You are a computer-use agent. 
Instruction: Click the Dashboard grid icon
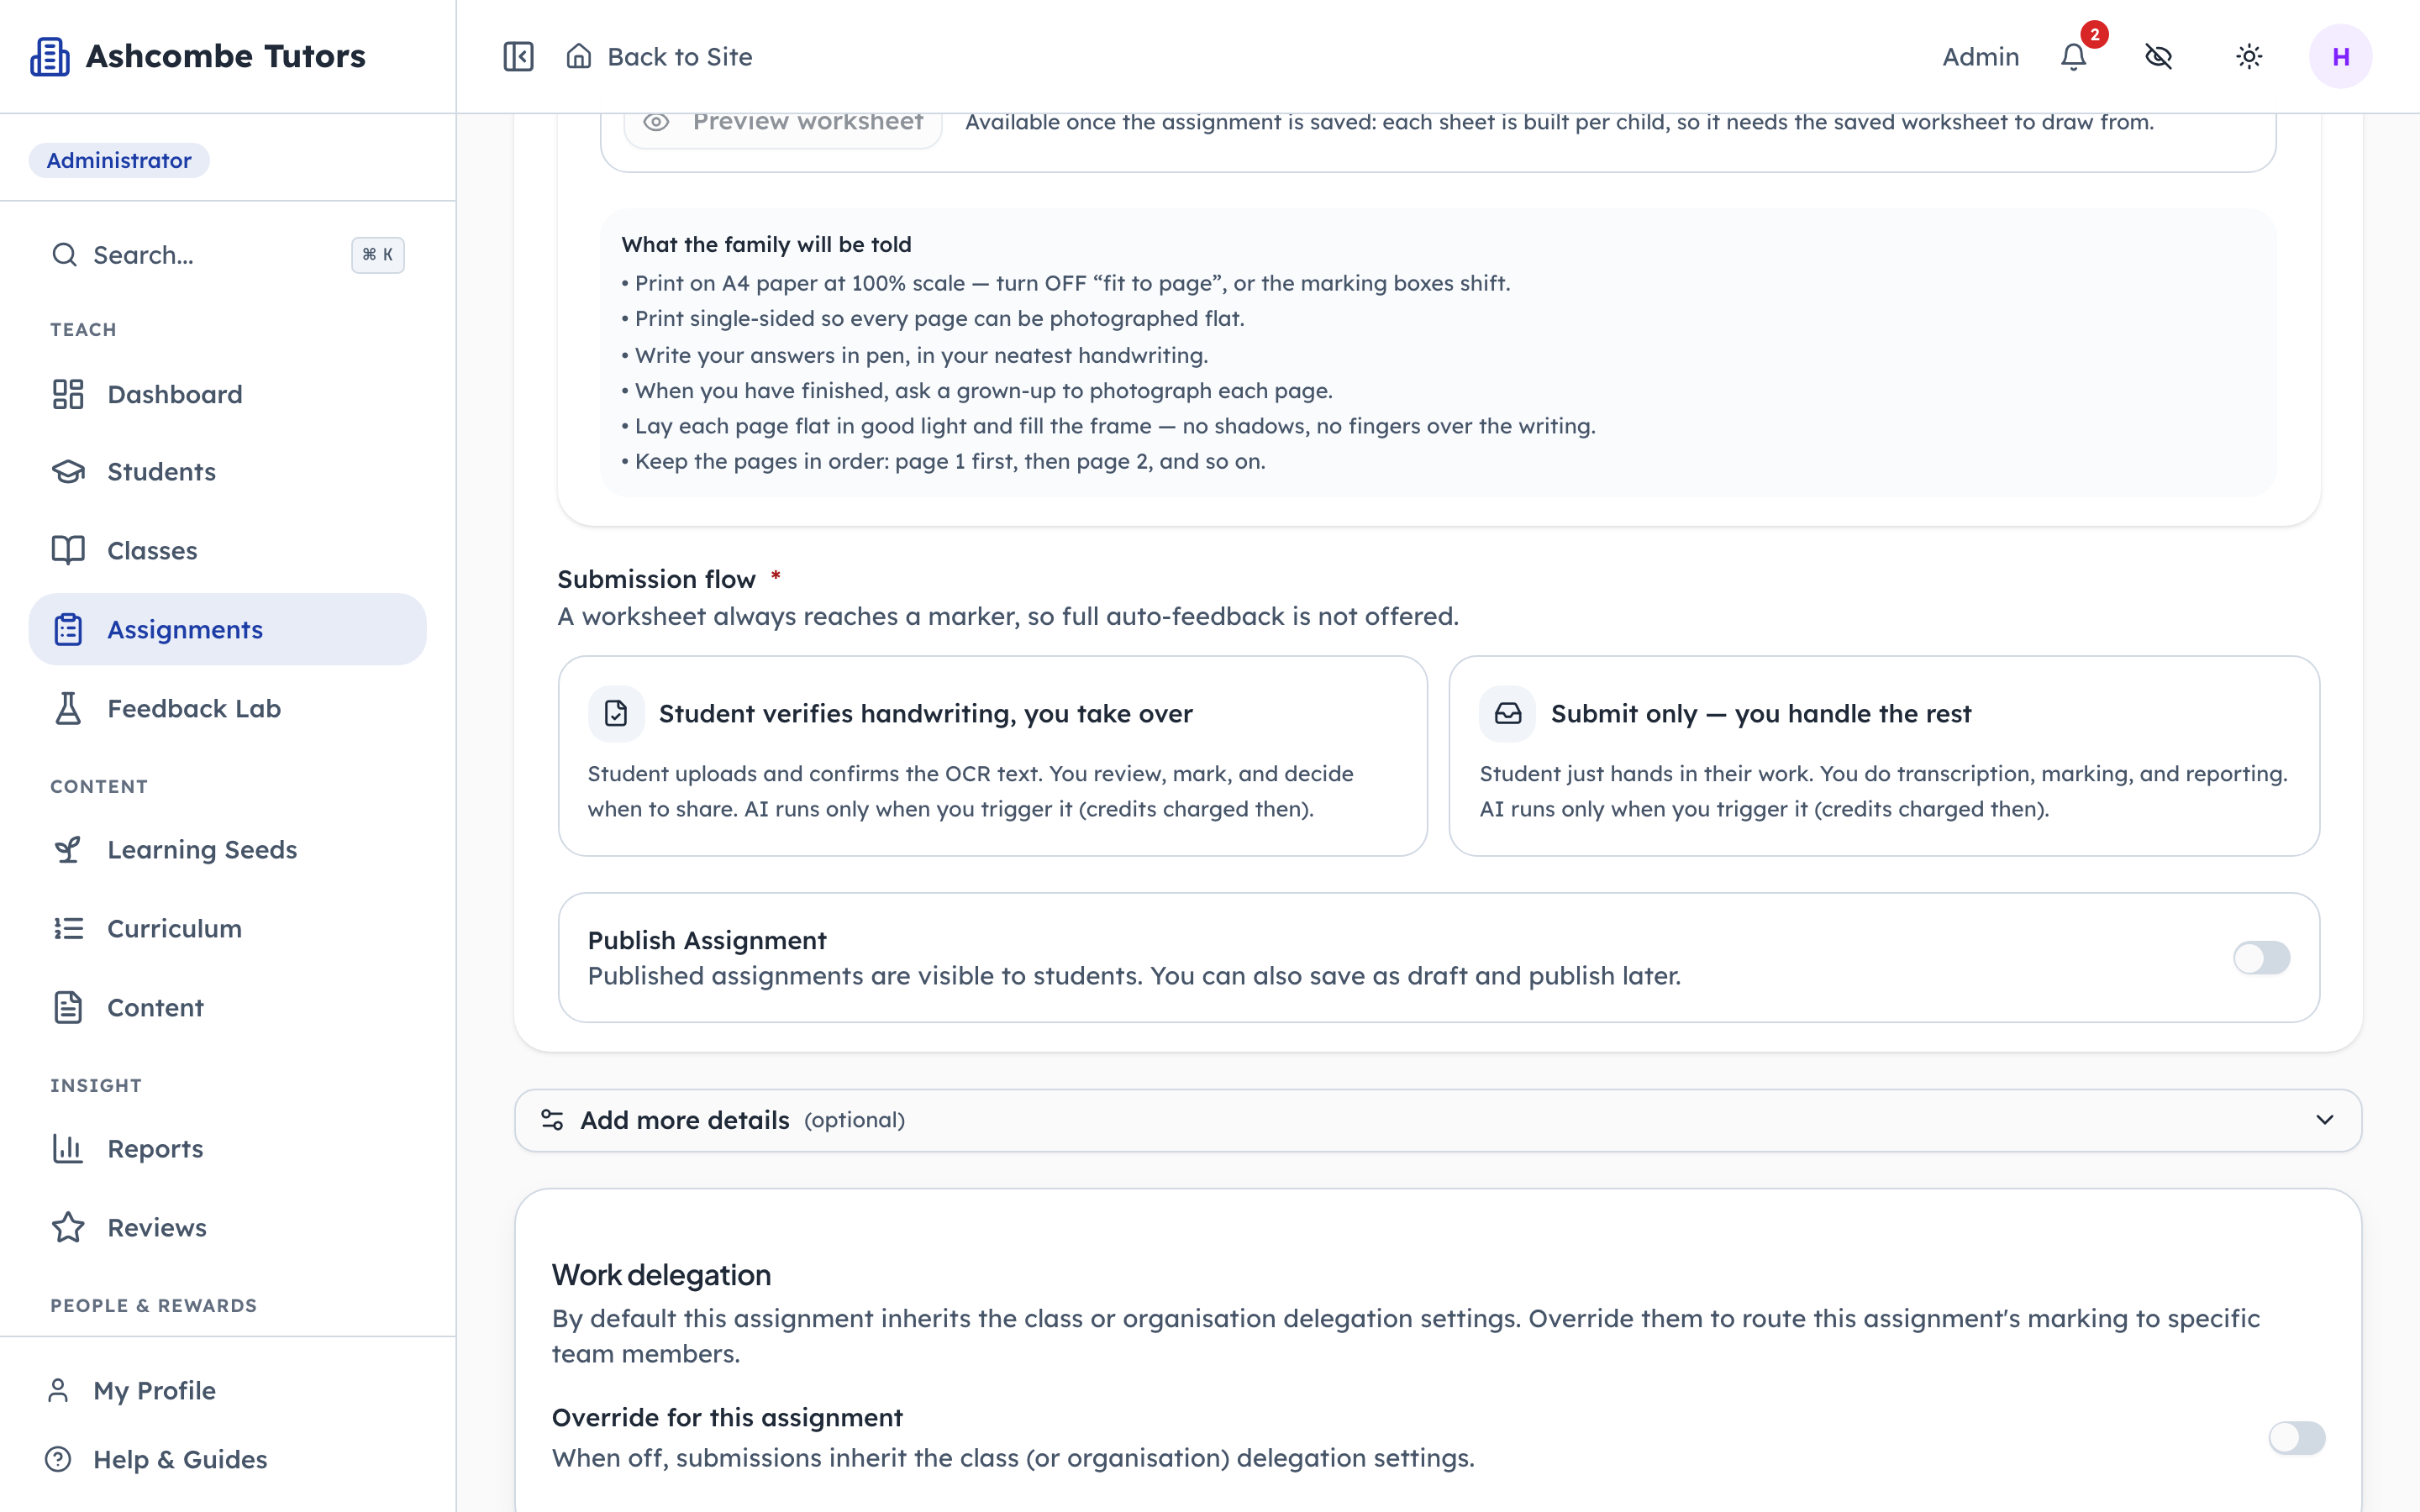coord(68,394)
